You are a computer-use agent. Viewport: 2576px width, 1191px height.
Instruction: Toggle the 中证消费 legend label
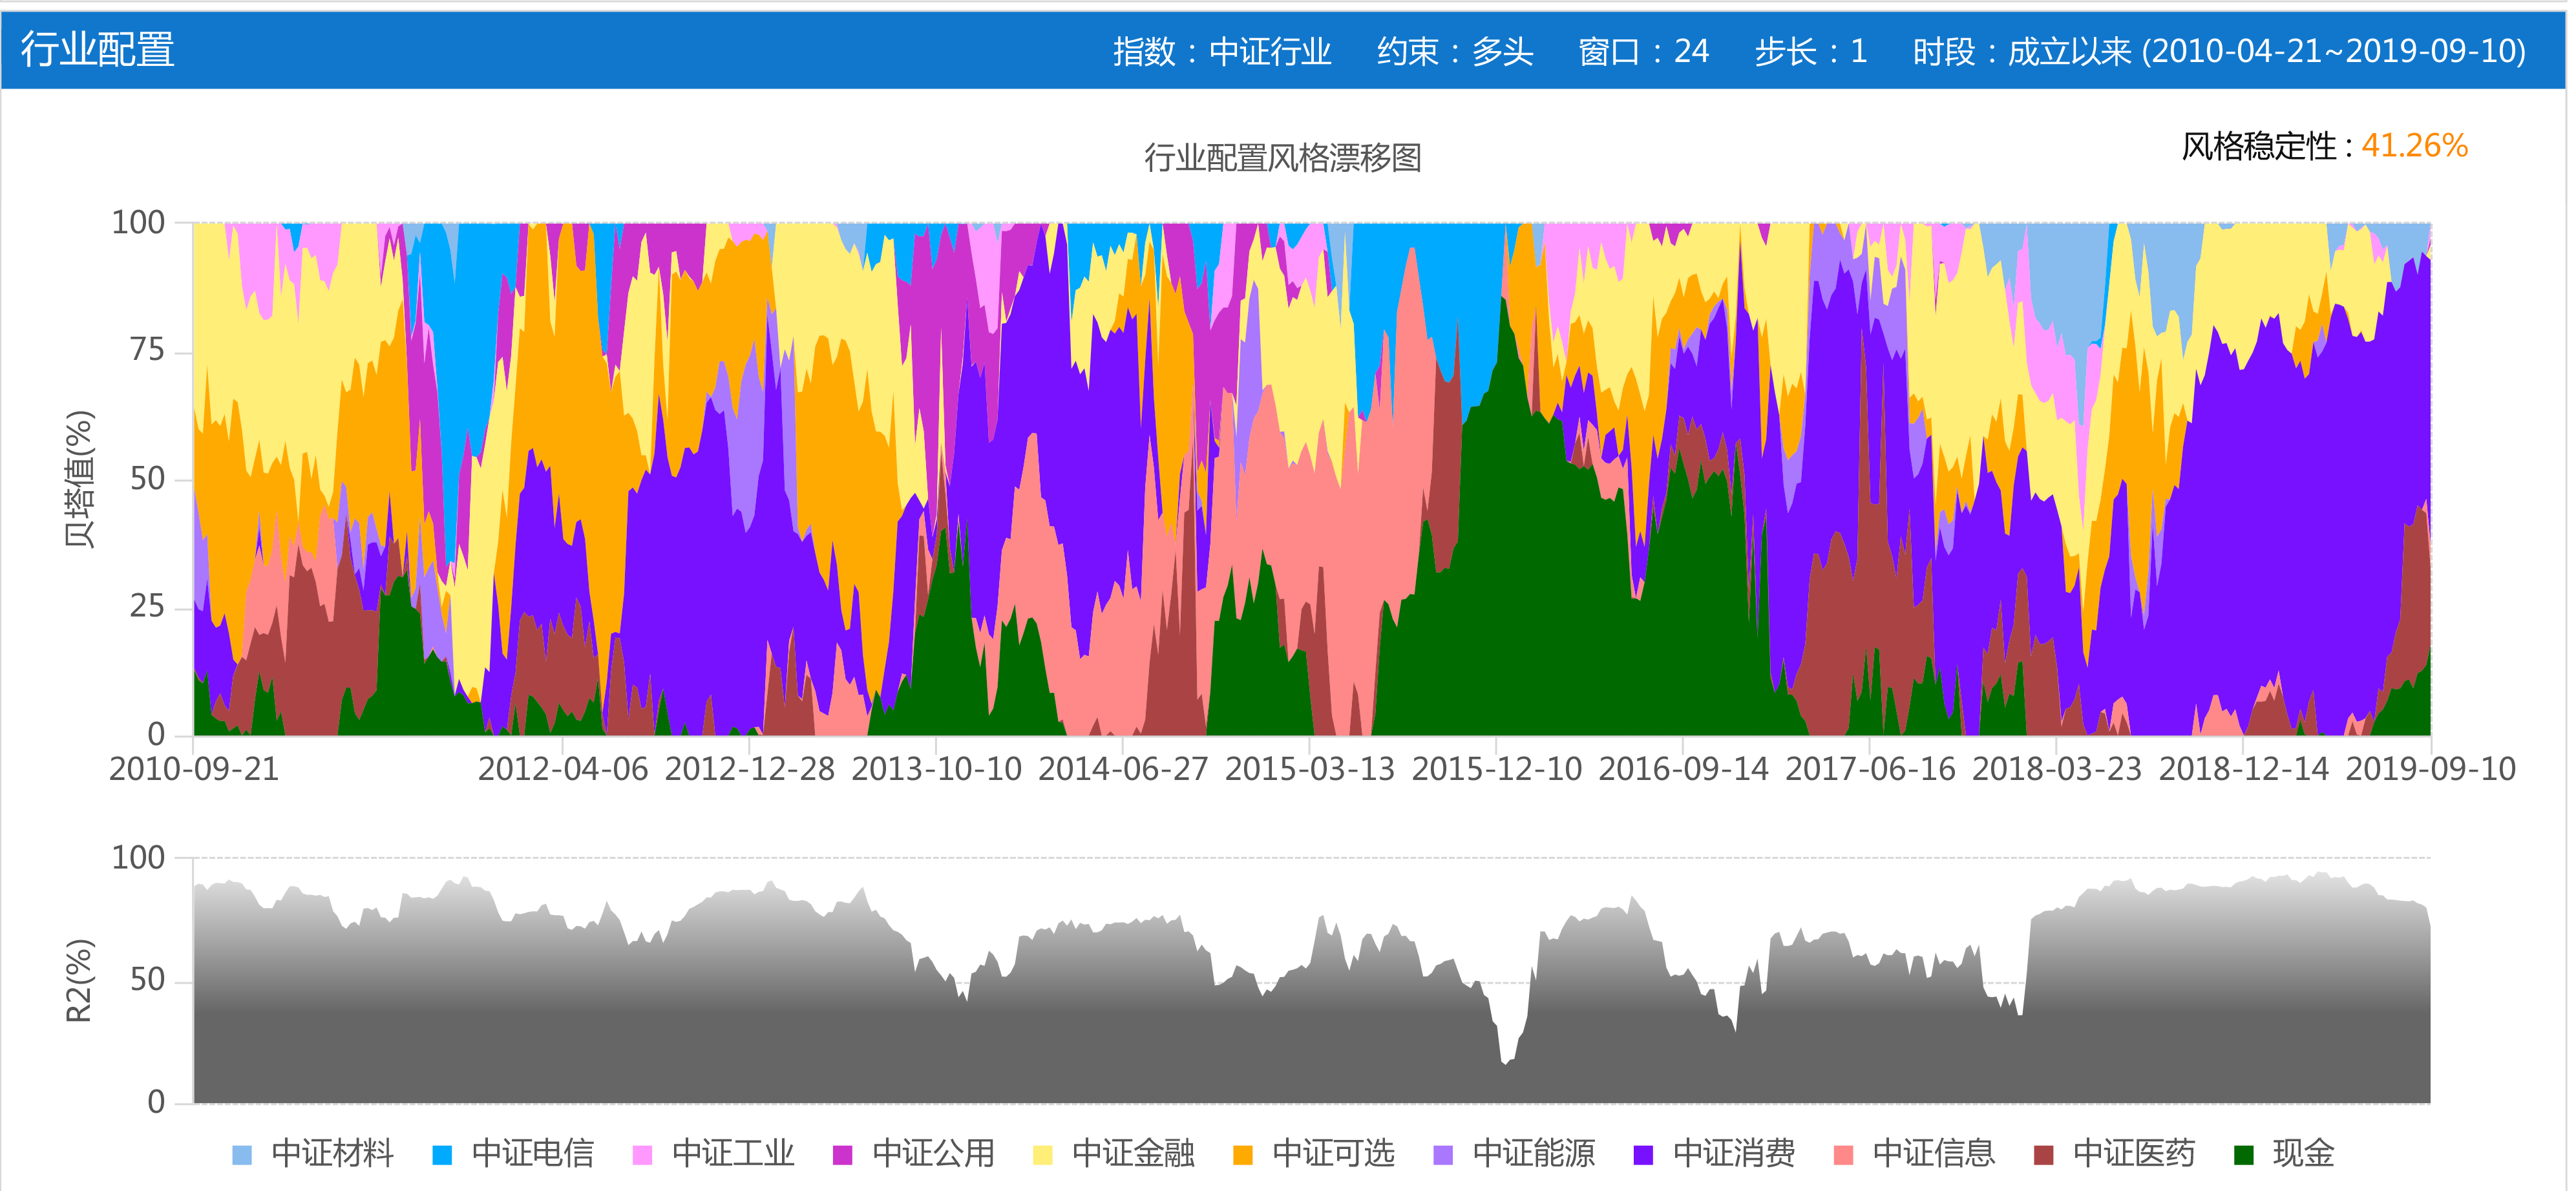point(1734,1153)
